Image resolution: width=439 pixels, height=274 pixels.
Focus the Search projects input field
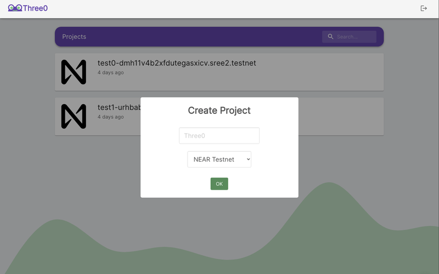tap(354, 37)
